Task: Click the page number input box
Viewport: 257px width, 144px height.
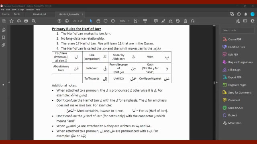Action: (75, 21)
